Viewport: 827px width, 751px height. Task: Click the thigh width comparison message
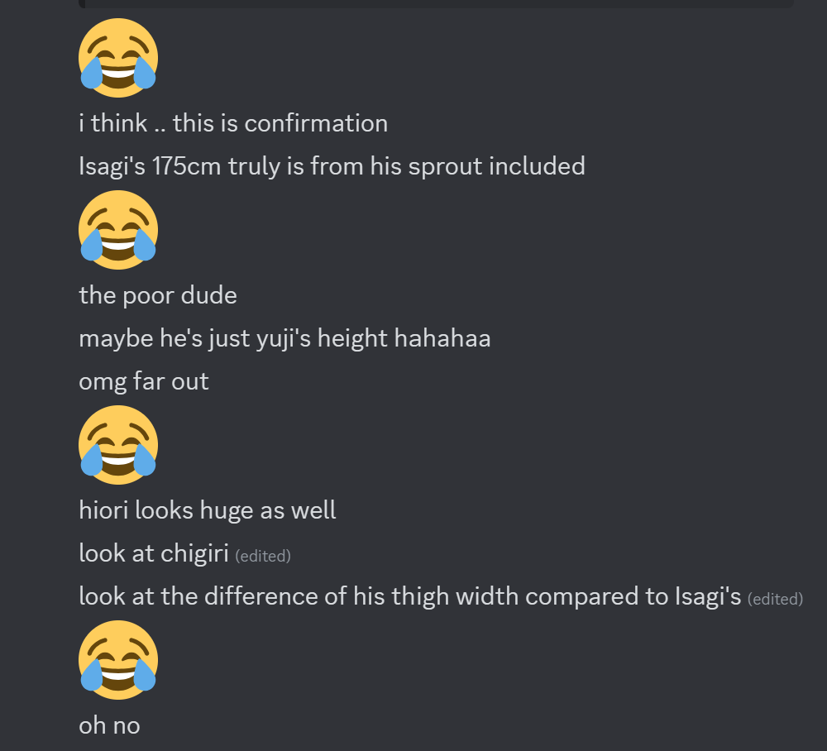(x=410, y=597)
